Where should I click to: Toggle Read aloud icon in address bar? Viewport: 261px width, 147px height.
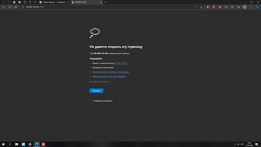(196, 7)
